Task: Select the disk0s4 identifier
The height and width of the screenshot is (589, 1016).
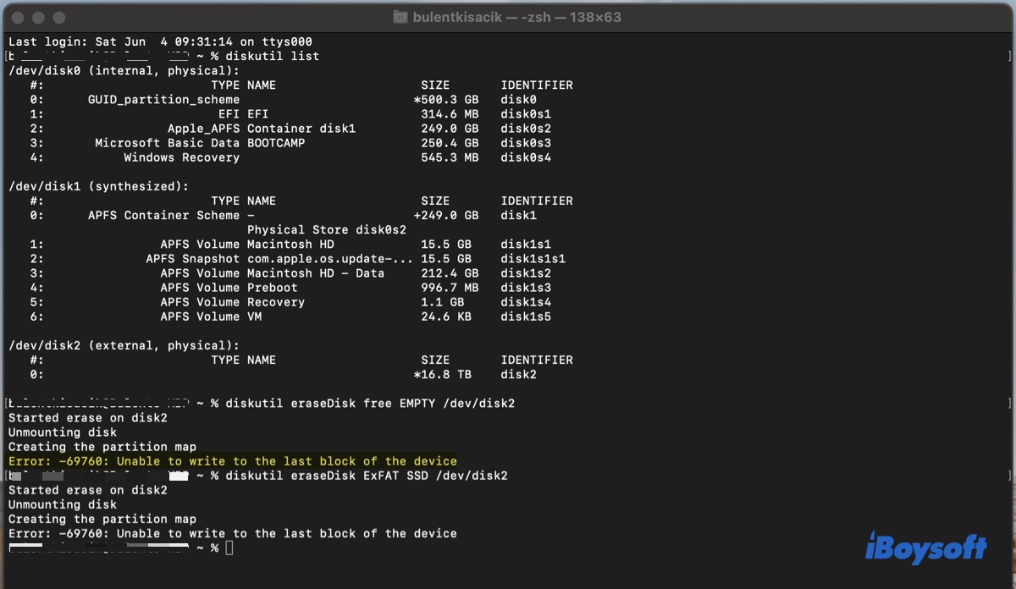Action: click(x=526, y=157)
